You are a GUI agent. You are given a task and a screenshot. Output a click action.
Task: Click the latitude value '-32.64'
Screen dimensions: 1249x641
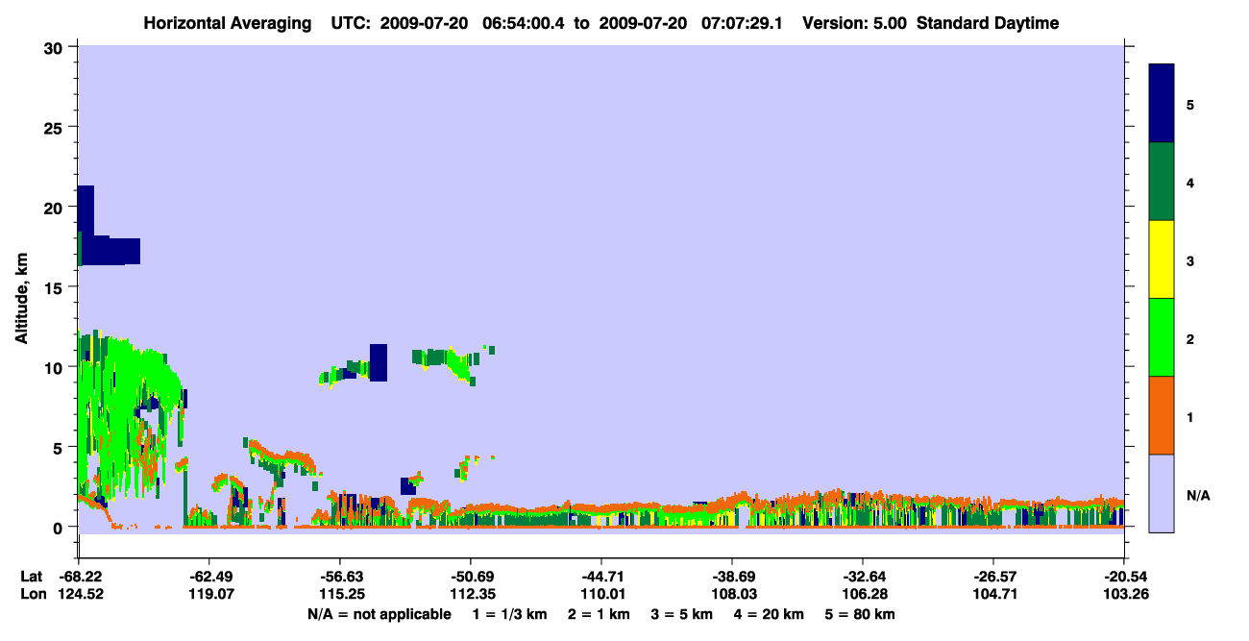point(863,577)
